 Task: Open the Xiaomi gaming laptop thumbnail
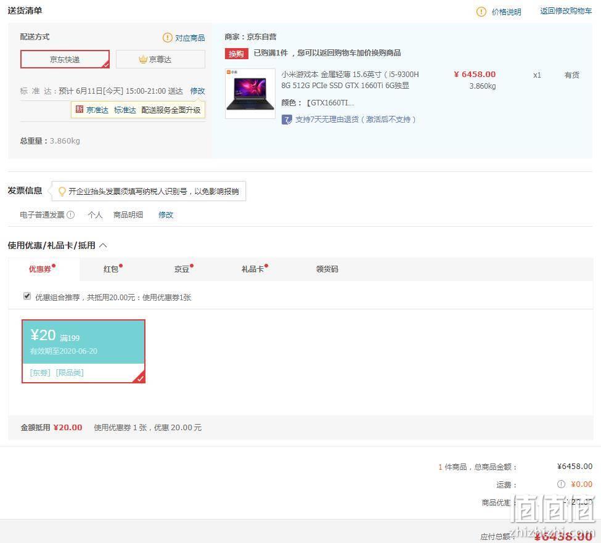250,94
